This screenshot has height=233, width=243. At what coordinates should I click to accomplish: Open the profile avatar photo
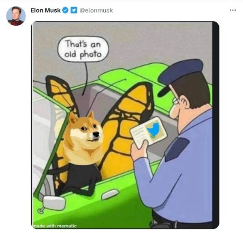pyautogui.click(x=16, y=16)
